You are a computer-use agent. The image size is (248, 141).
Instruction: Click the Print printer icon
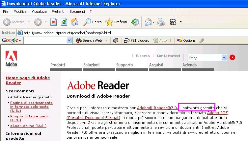pyautogui.click(x=161, y=22)
